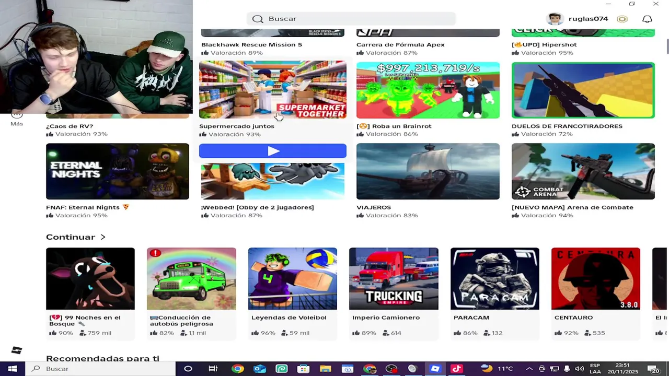
Task: Open the Más sidebar menu
Action: (x=17, y=118)
